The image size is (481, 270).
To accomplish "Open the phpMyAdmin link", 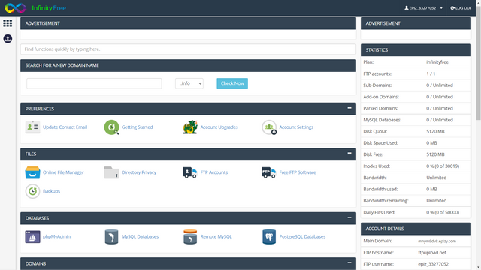I will 57,236.
